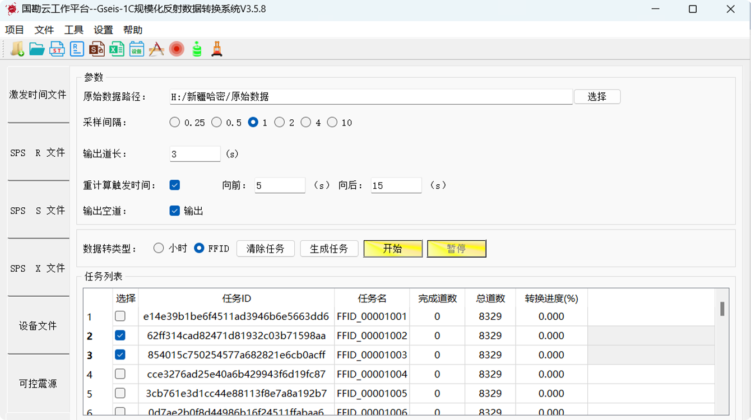The image size is (751, 420).
Task: Open the 设置 menu
Action: (x=103, y=30)
